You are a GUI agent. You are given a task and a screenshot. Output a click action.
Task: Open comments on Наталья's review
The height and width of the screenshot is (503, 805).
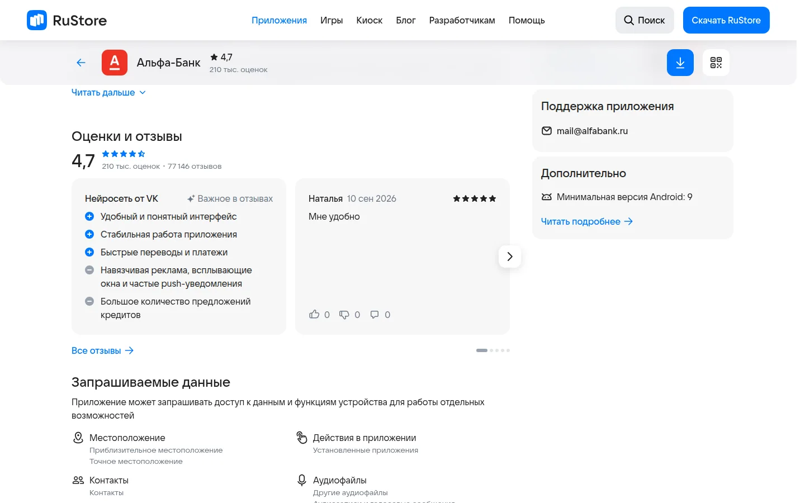coord(375,315)
